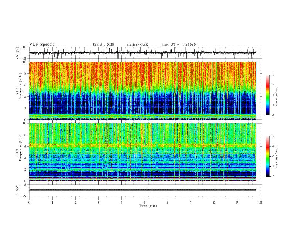Viewport: 293px width, 227px height.
Task: Select the "start UT = 11:50:0" text
Action: click(x=179, y=45)
